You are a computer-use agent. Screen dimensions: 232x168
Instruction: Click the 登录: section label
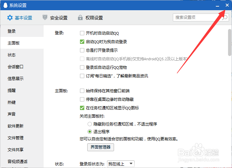point(59,33)
